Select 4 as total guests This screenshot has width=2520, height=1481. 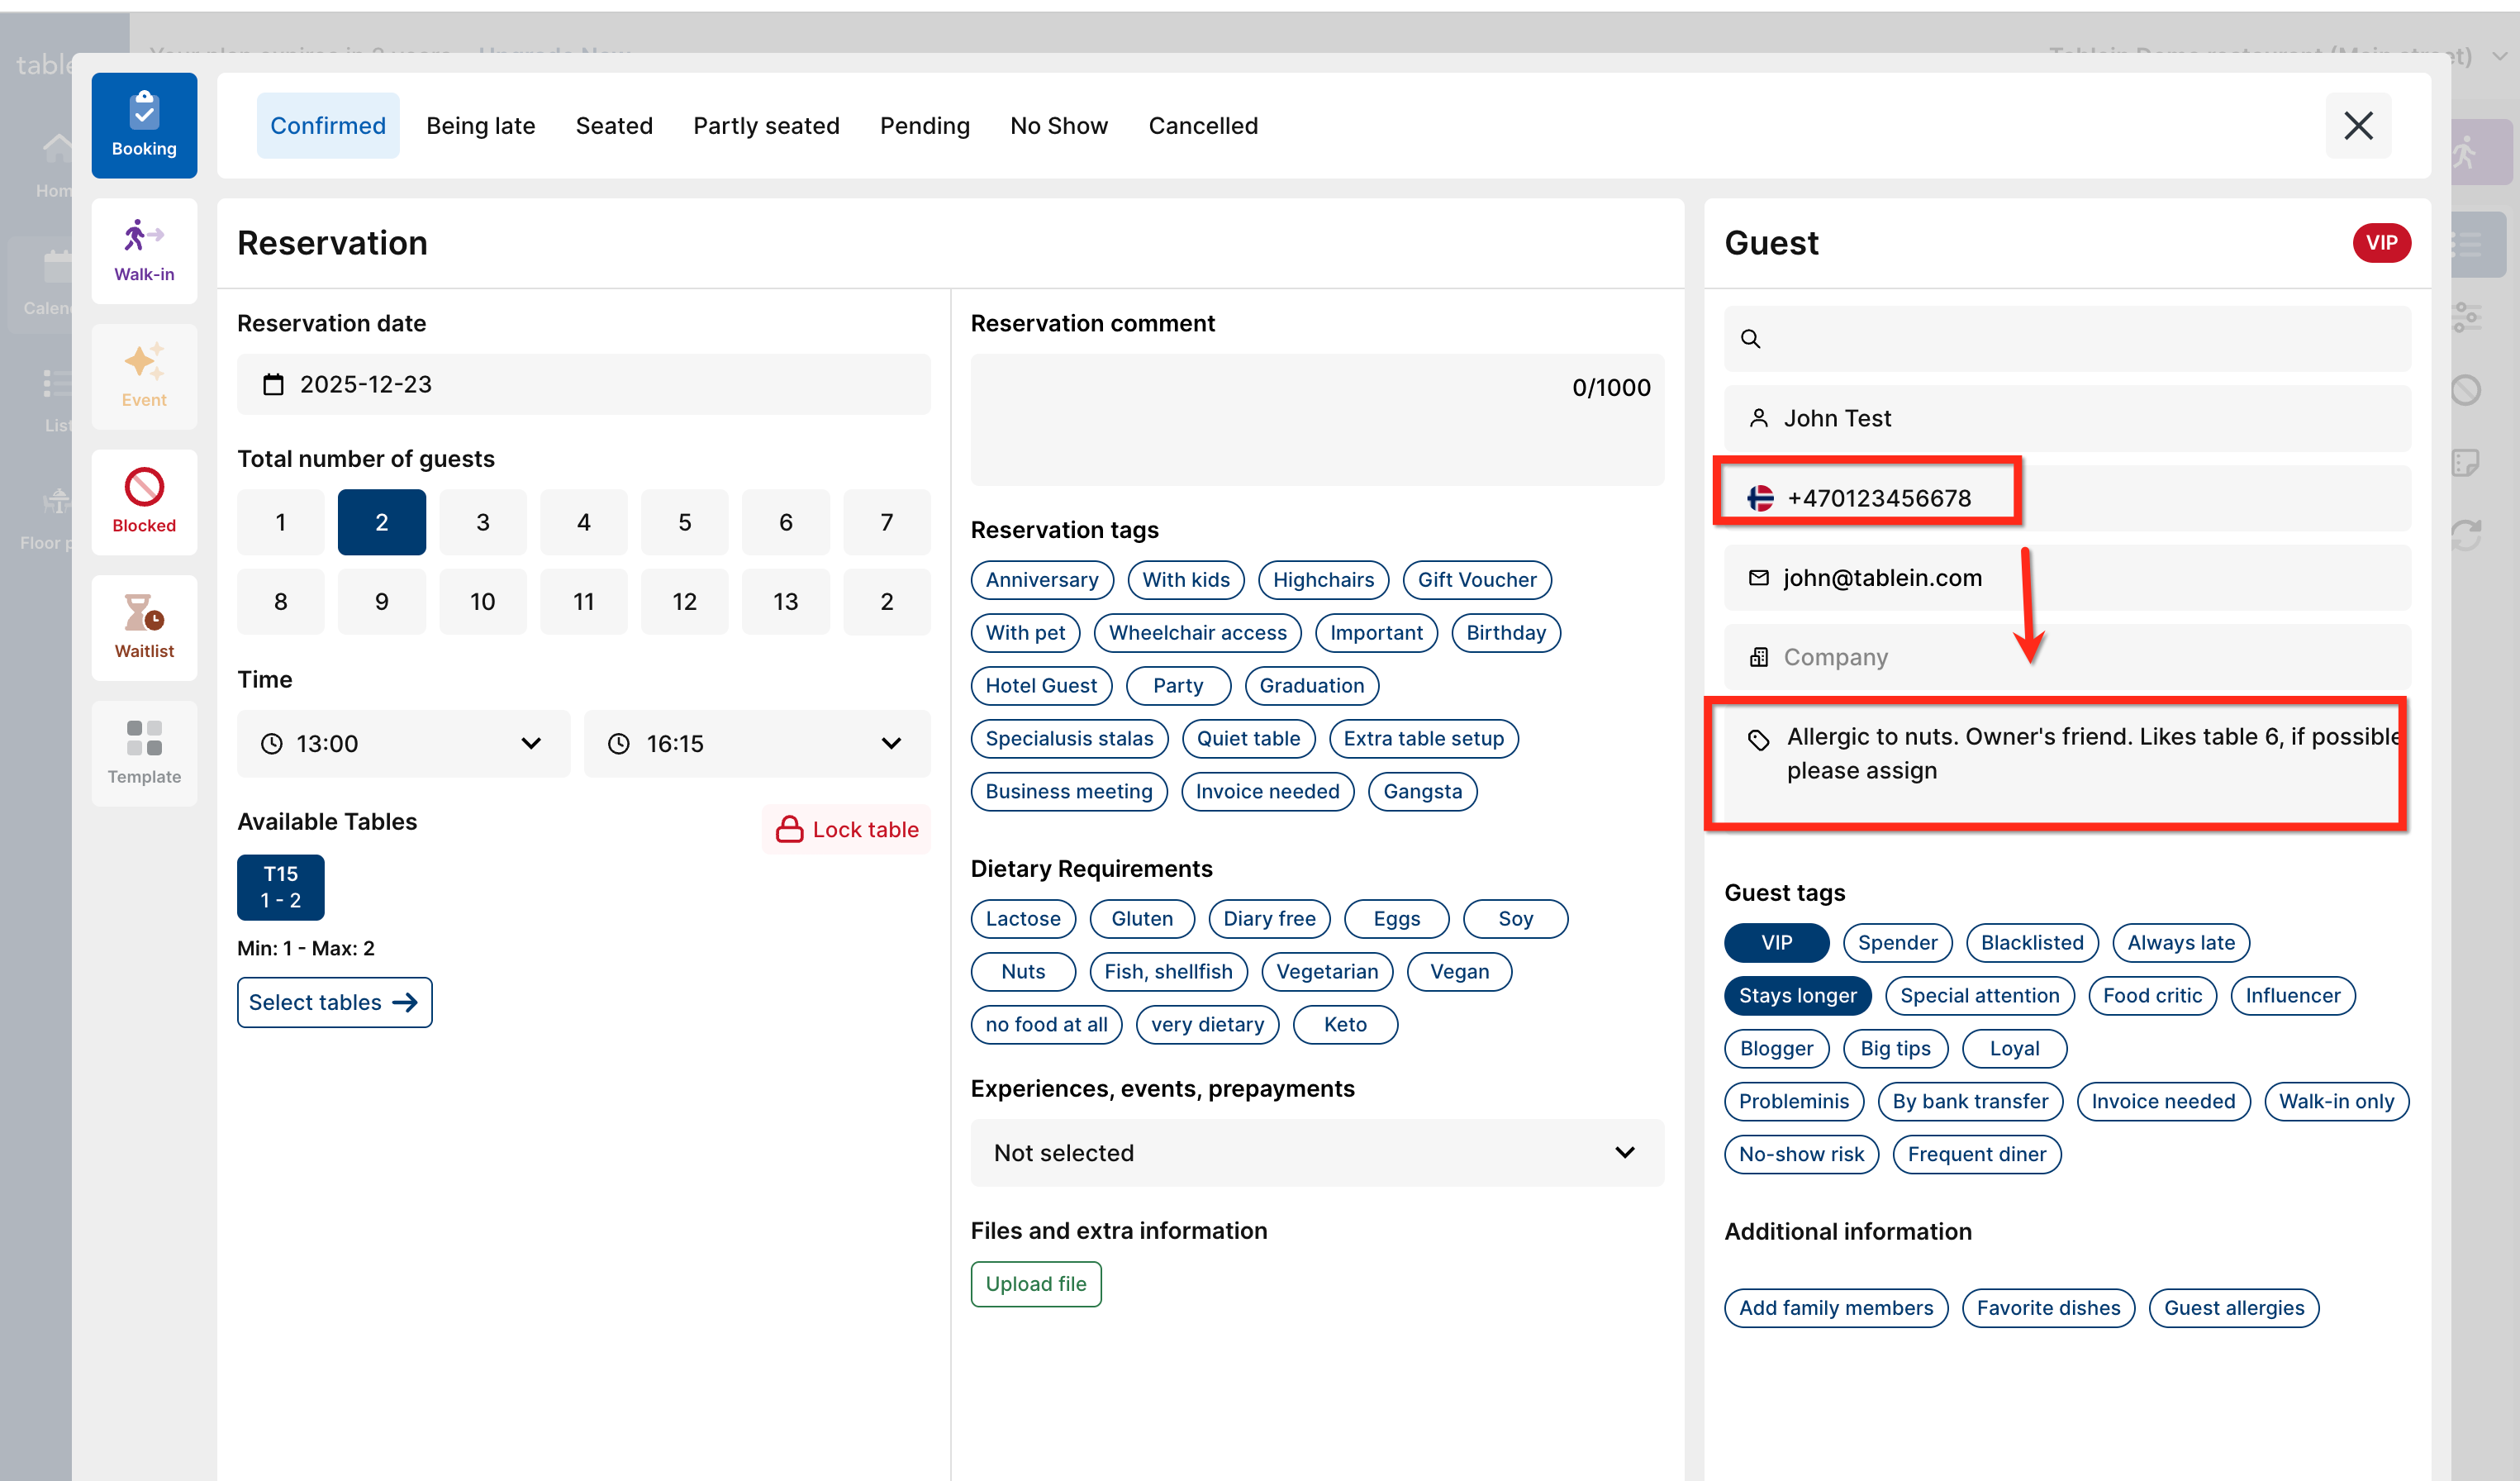[x=583, y=522]
